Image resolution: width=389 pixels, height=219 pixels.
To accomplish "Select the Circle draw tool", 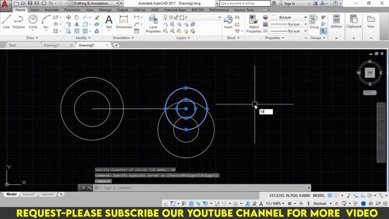I will click(33, 22).
